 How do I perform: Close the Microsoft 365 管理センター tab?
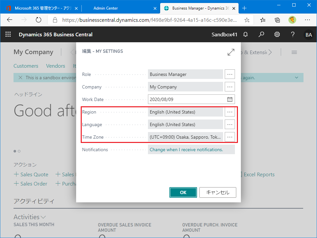tap(76, 8)
